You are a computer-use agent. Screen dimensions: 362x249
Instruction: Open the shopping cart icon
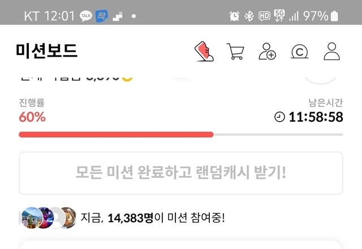click(x=235, y=51)
